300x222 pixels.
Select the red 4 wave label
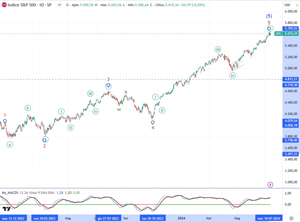tap(153, 128)
